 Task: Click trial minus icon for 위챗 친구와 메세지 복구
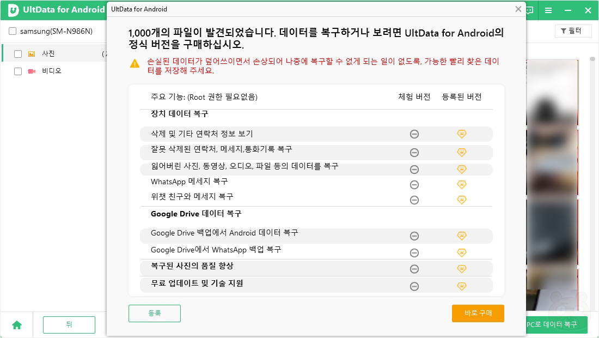pos(414,200)
